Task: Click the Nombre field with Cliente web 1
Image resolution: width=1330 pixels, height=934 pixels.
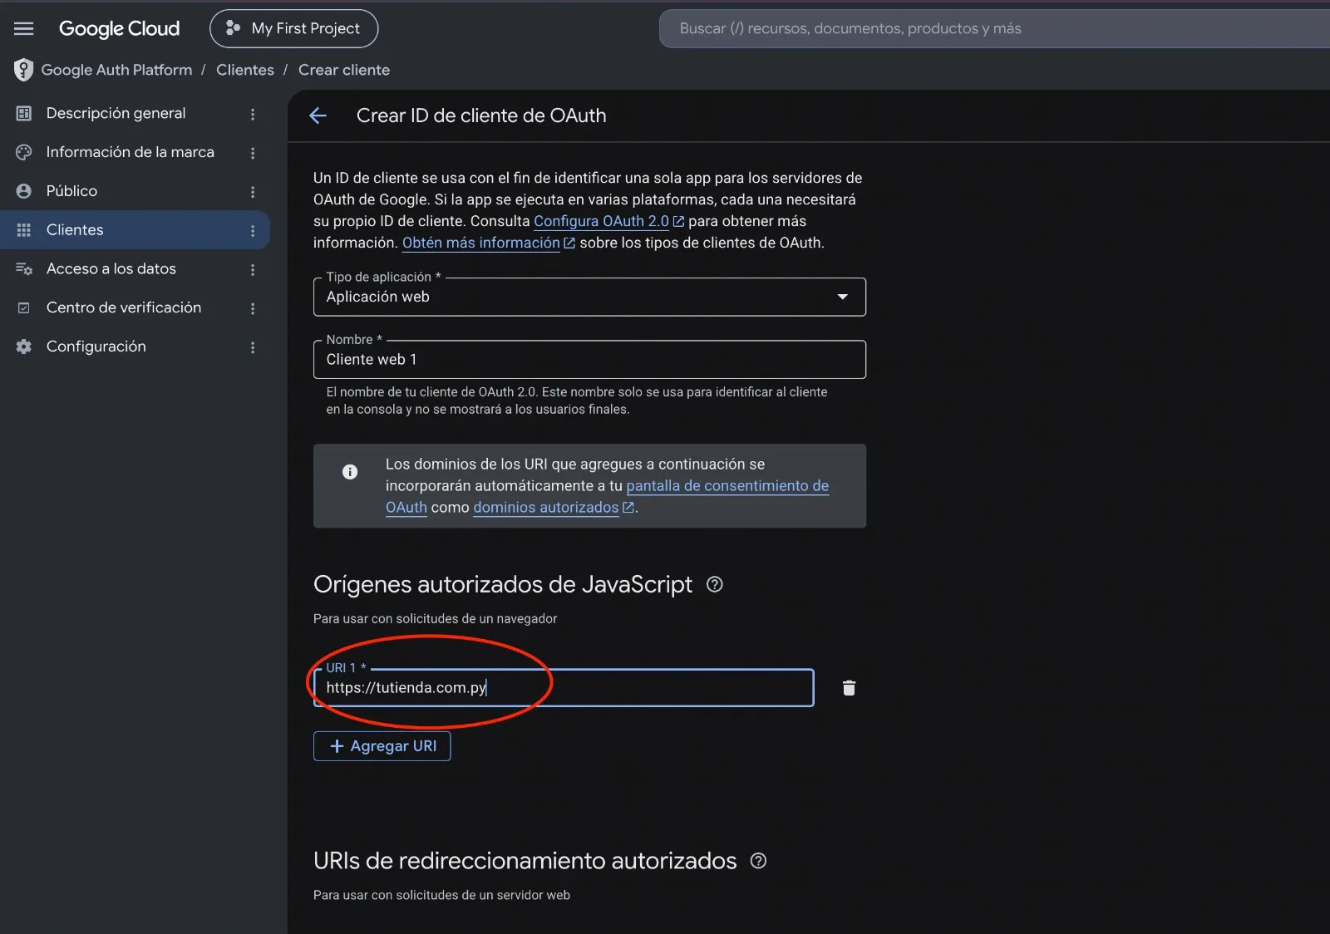Action: (x=589, y=360)
